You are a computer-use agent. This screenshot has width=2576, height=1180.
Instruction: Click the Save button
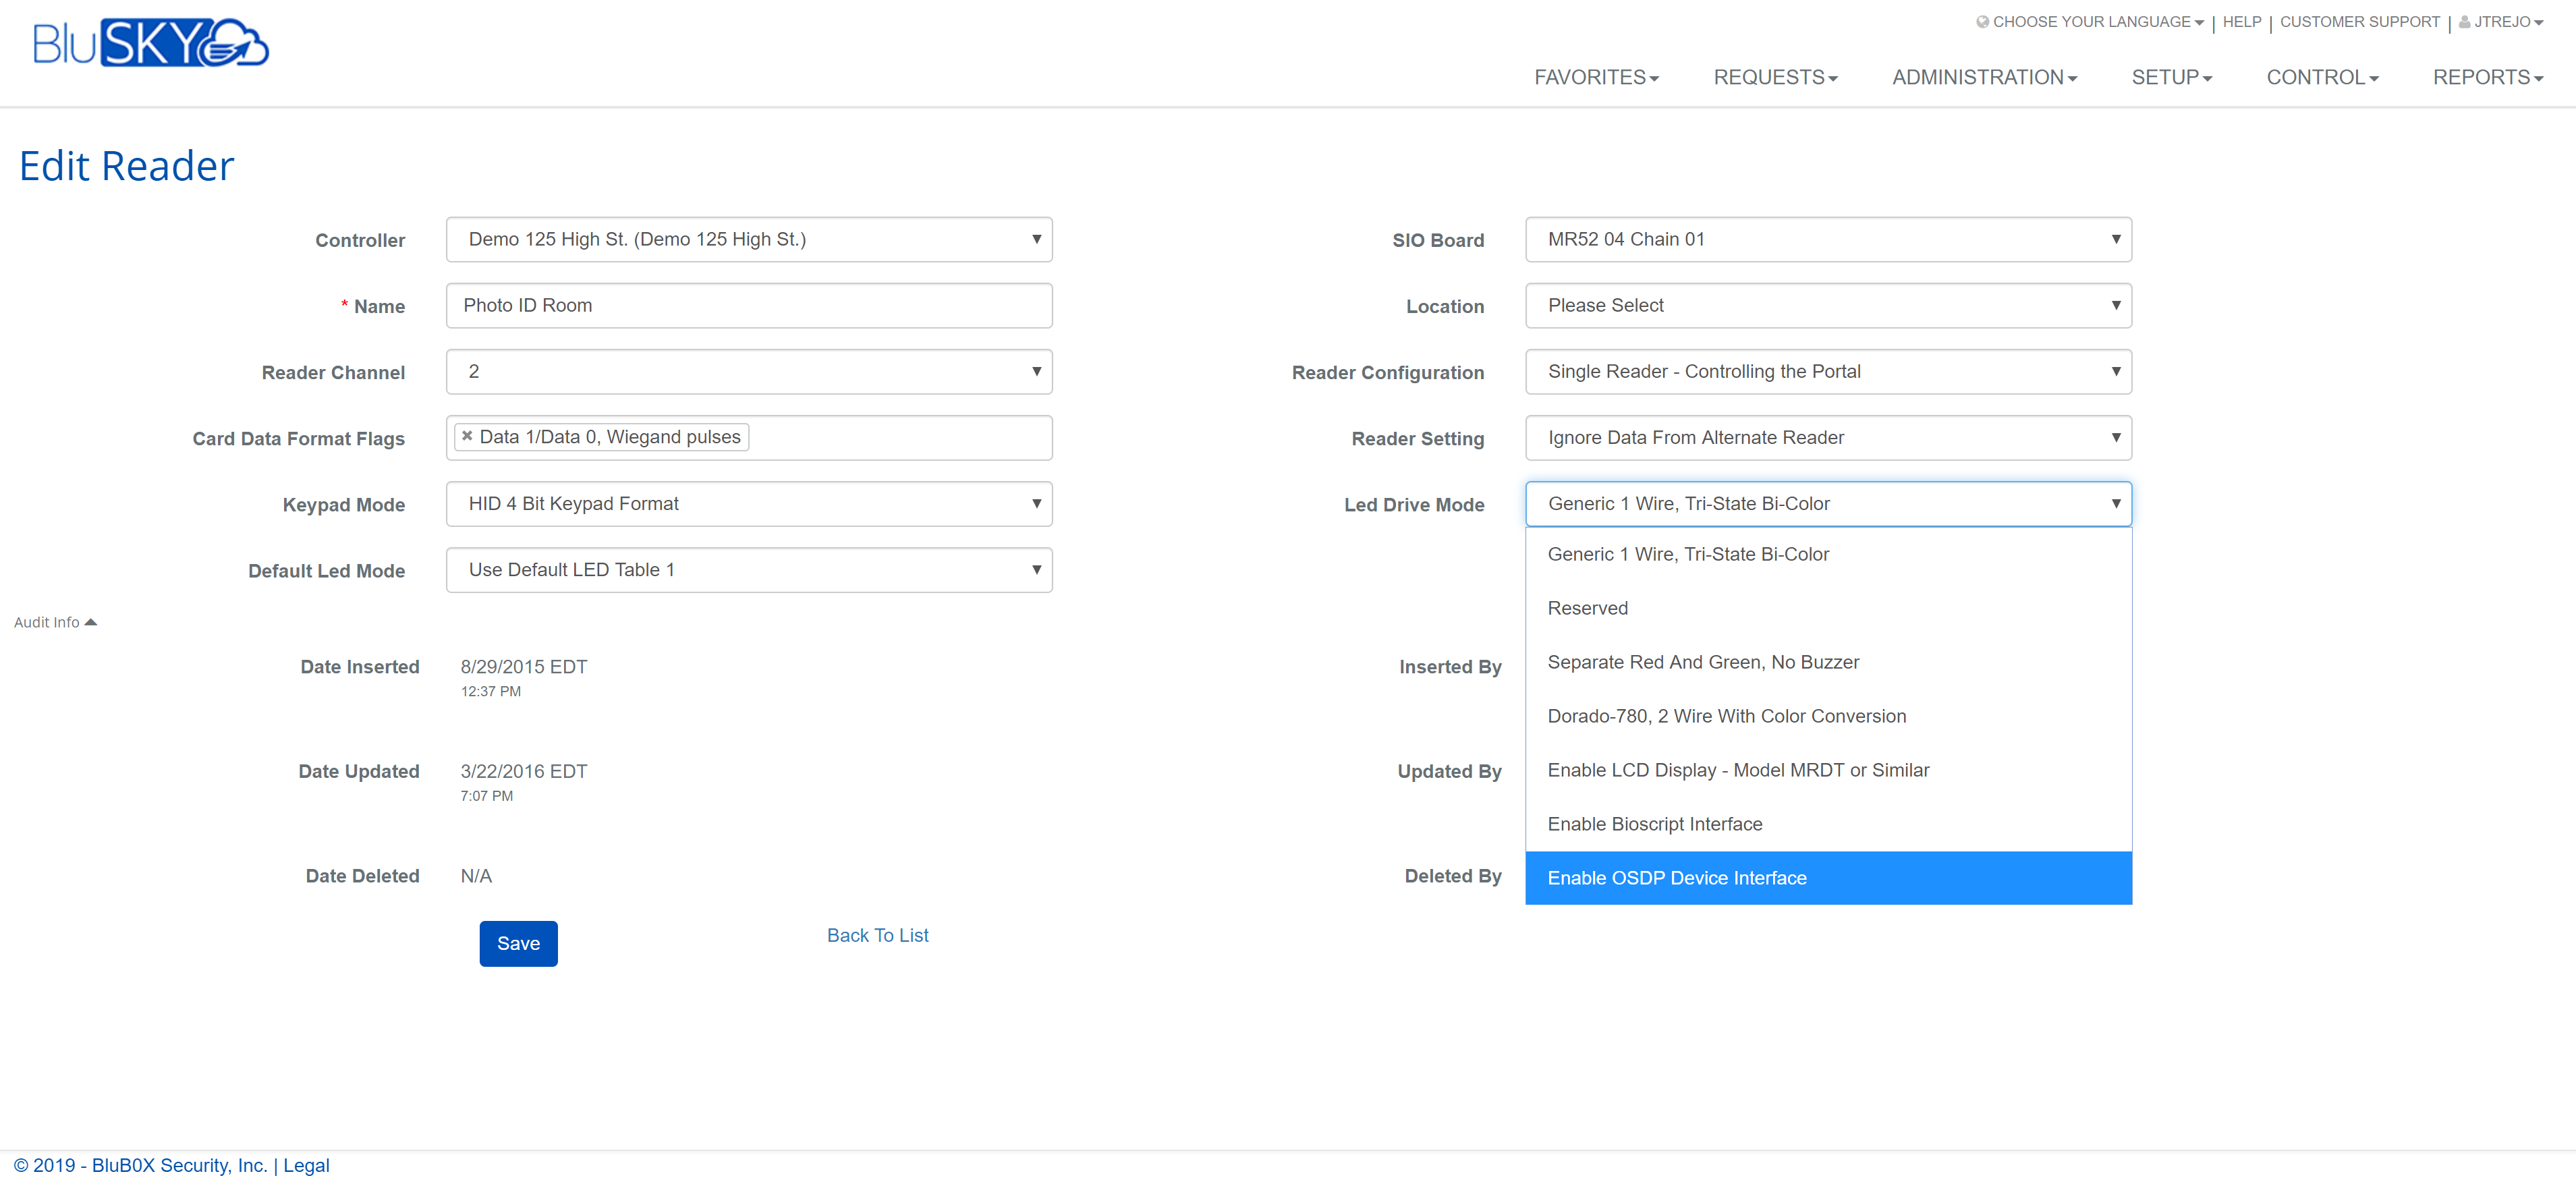(x=518, y=944)
